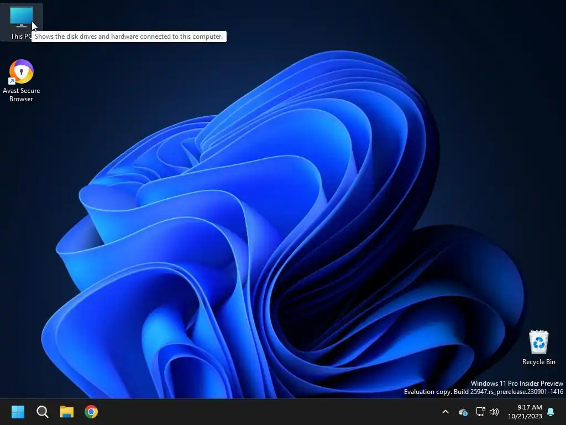The image size is (566, 425).
Task: Open the clock showing 9:17 AM
Action: tap(525, 412)
